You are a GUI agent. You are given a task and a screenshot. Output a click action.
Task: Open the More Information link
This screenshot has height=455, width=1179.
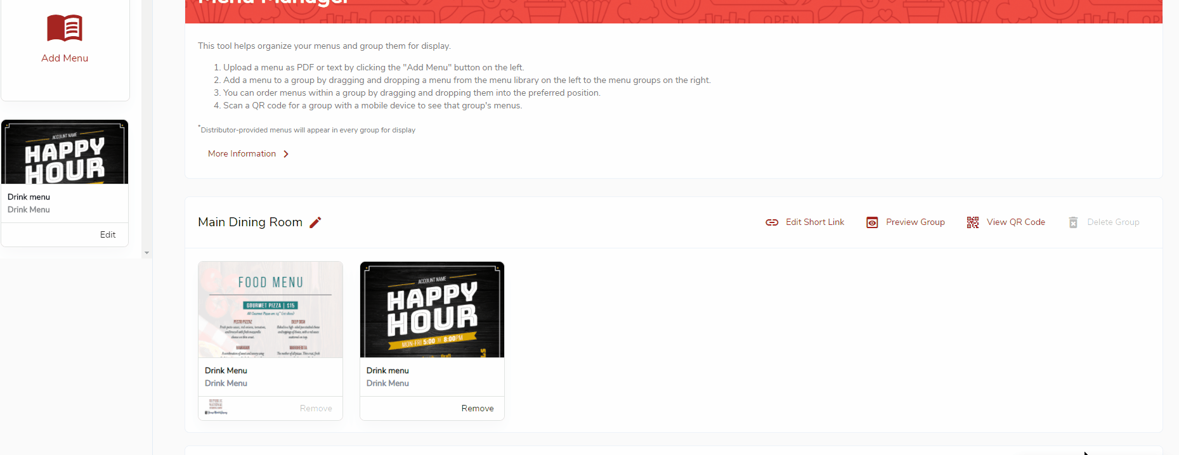(242, 154)
